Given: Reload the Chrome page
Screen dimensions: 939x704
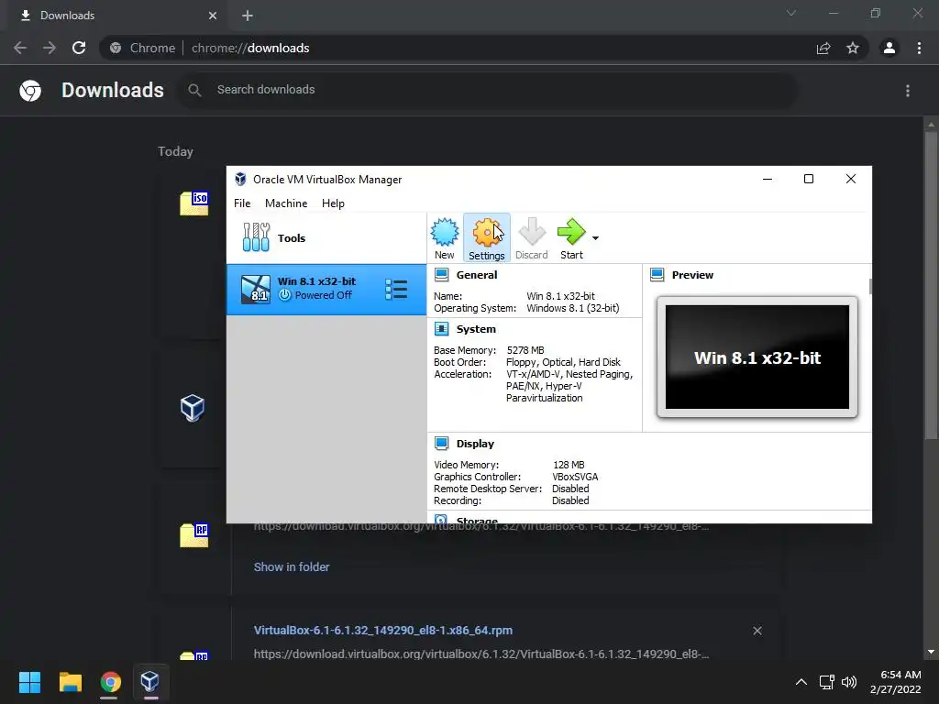Looking at the screenshot, I should [x=79, y=48].
